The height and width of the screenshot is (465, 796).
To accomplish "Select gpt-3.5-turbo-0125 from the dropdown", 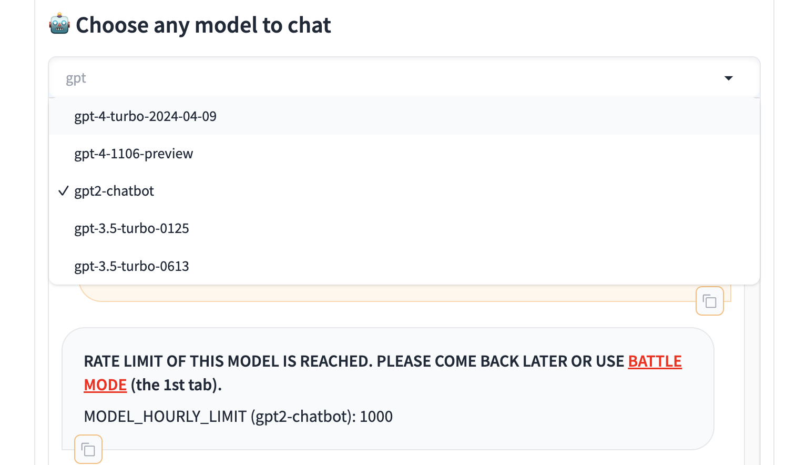I will click(x=404, y=228).
